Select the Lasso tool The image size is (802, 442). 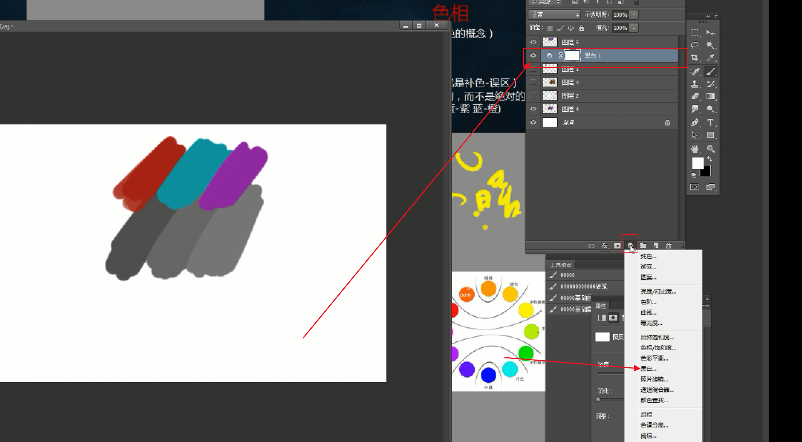point(695,45)
